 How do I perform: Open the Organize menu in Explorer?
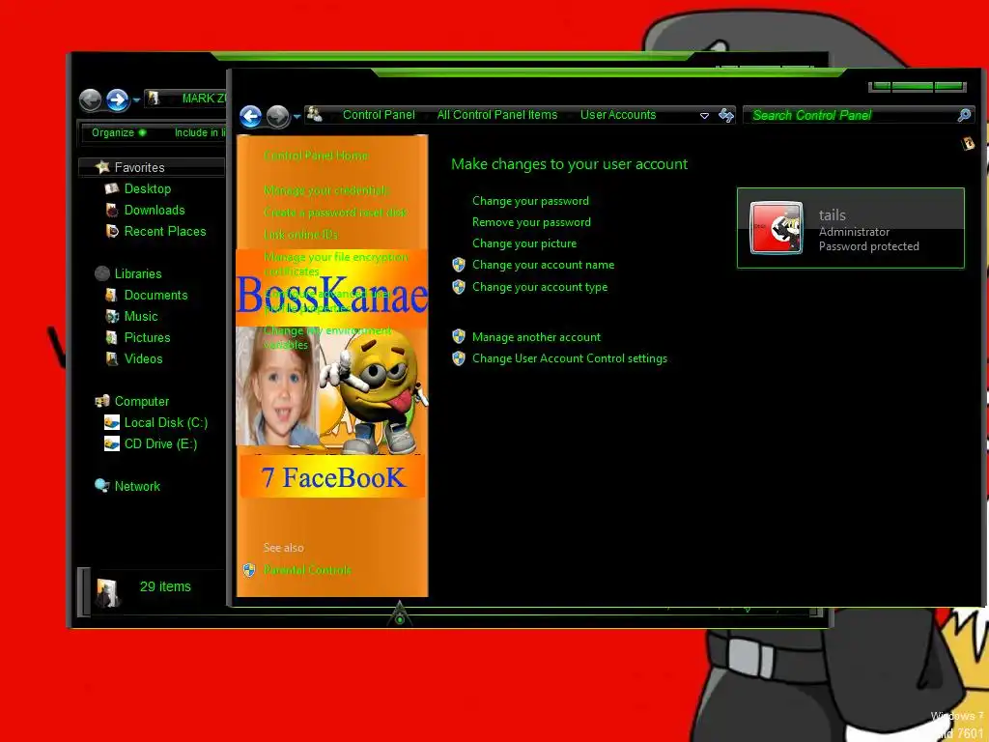(119, 132)
